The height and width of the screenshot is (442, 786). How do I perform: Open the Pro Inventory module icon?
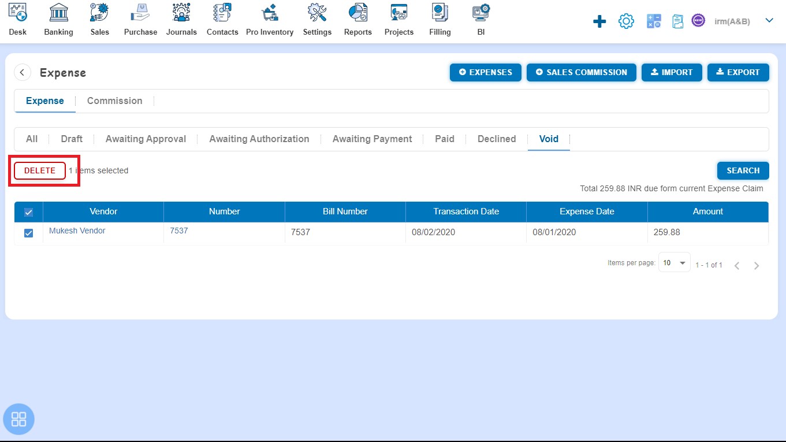coord(270,13)
